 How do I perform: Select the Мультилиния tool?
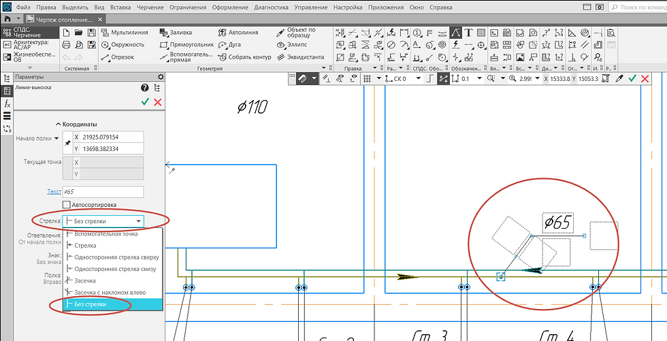click(125, 32)
